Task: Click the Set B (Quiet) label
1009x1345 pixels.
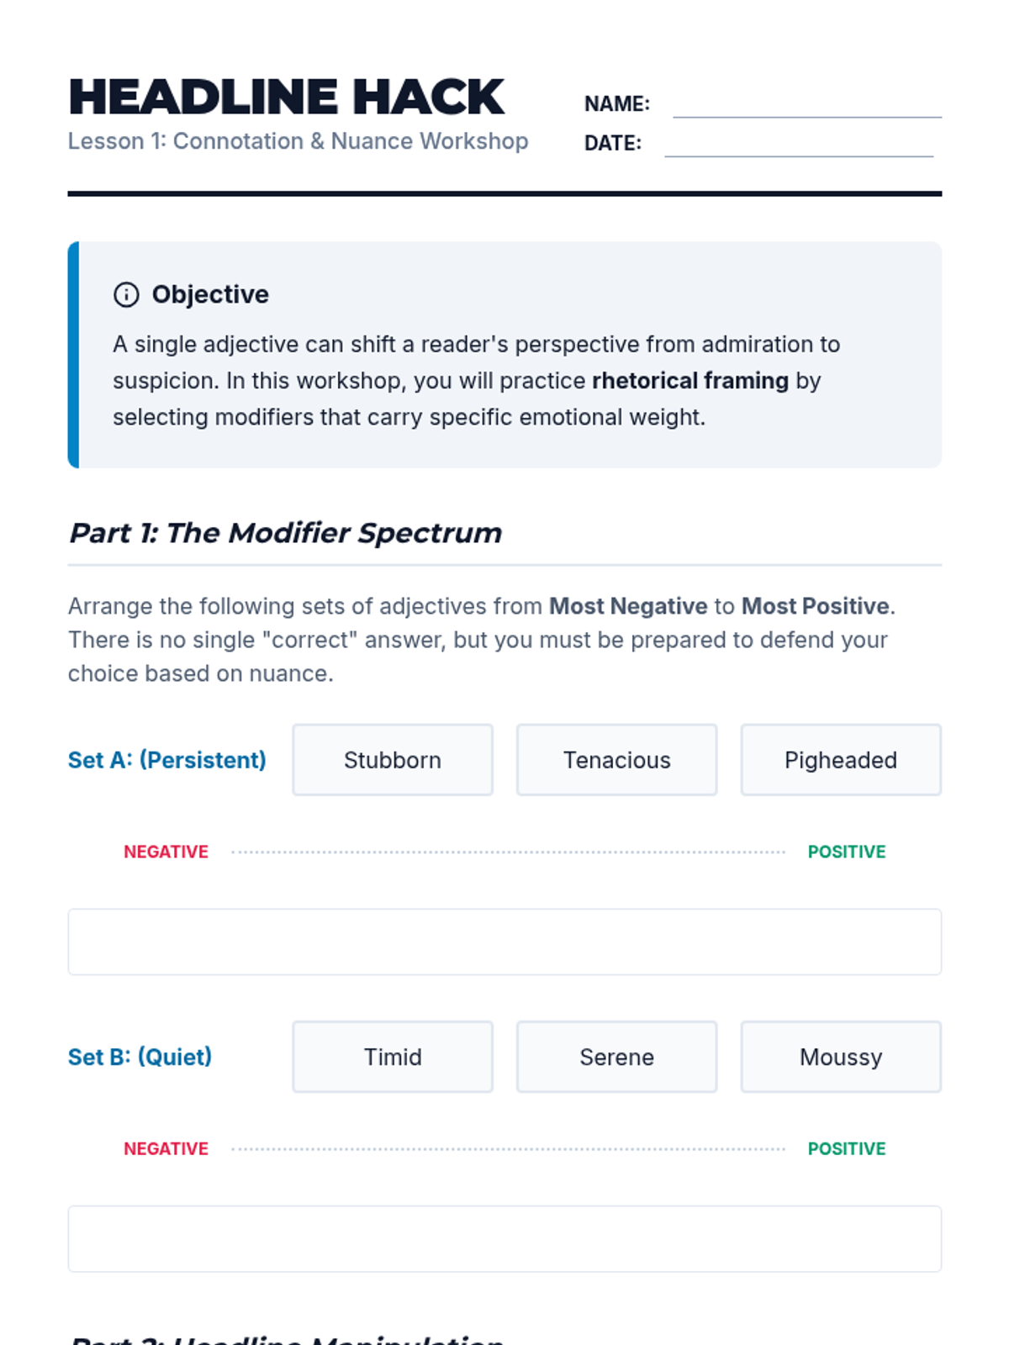Action: [x=140, y=1057]
